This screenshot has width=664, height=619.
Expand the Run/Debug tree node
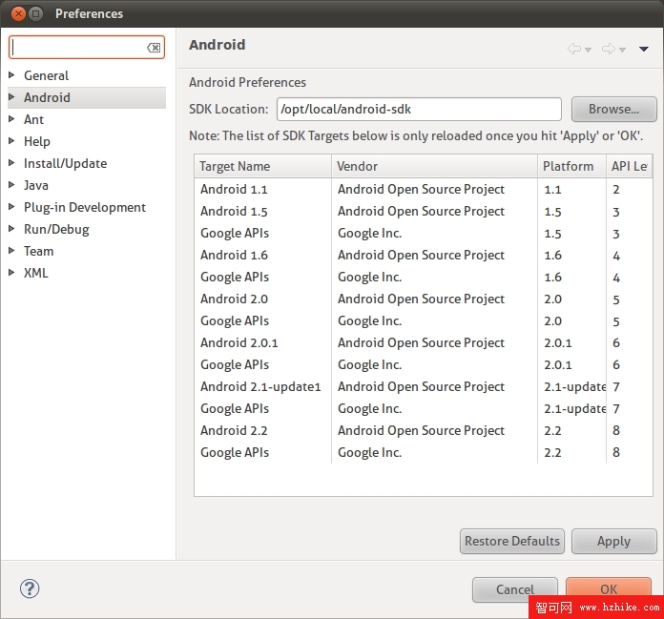(x=12, y=229)
